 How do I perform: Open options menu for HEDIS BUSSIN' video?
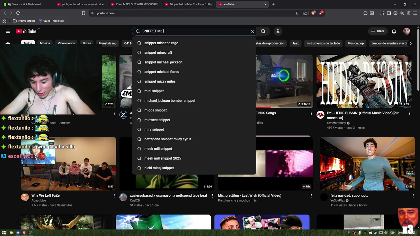click(409, 113)
